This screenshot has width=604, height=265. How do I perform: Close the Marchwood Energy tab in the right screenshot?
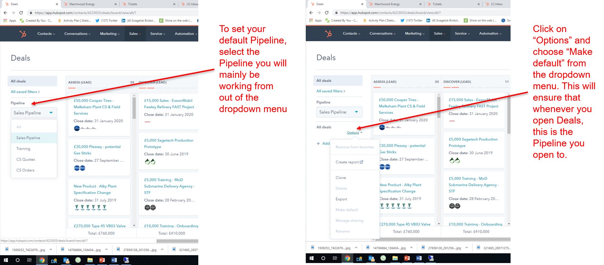click(420, 4)
